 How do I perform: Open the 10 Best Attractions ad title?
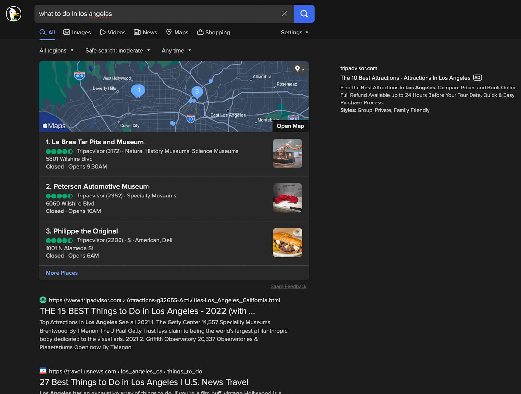point(405,78)
